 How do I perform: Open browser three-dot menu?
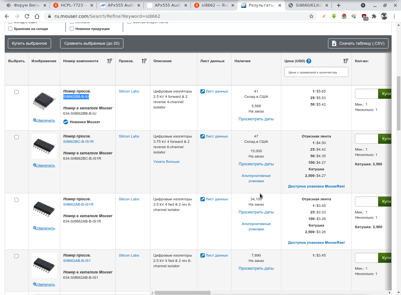[395, 16]
